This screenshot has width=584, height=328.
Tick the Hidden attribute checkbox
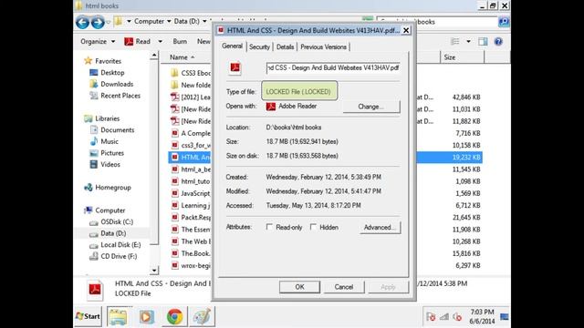313,227
